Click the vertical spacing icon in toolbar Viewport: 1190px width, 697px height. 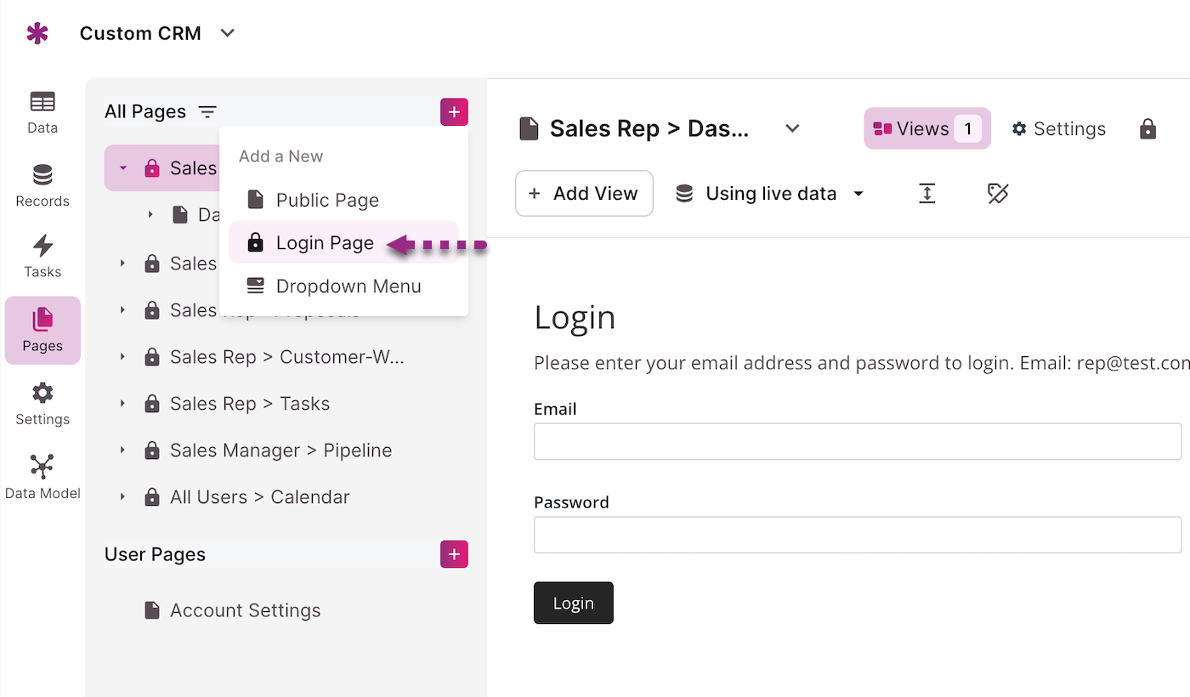927,194
